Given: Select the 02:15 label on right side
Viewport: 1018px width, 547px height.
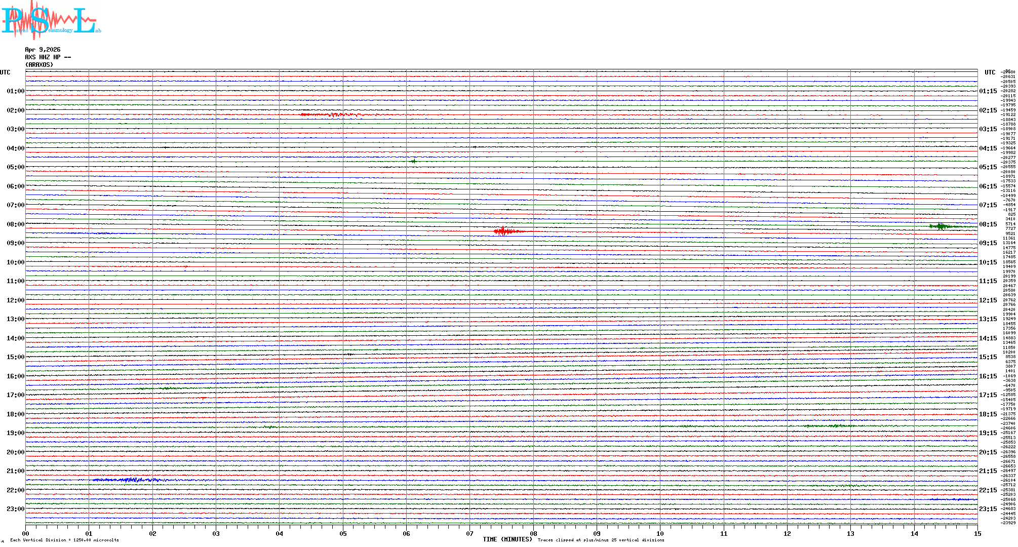Looking at the screenshot, I should coord(988,110).
